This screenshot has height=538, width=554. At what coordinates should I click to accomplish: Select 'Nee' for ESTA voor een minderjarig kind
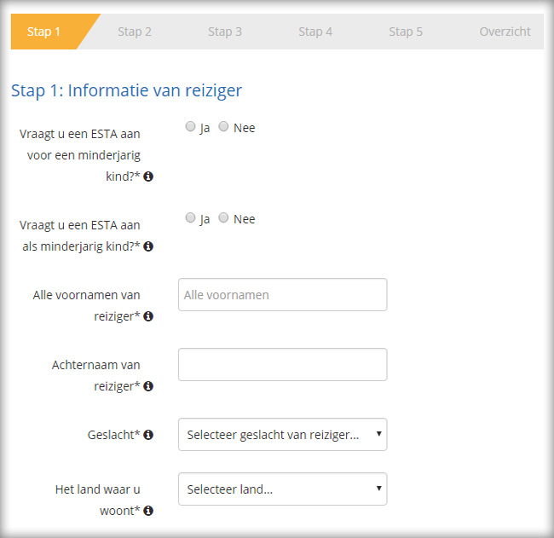[224, 127]
